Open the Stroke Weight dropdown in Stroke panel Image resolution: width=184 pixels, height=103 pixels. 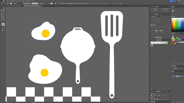(x=161, y=17)
